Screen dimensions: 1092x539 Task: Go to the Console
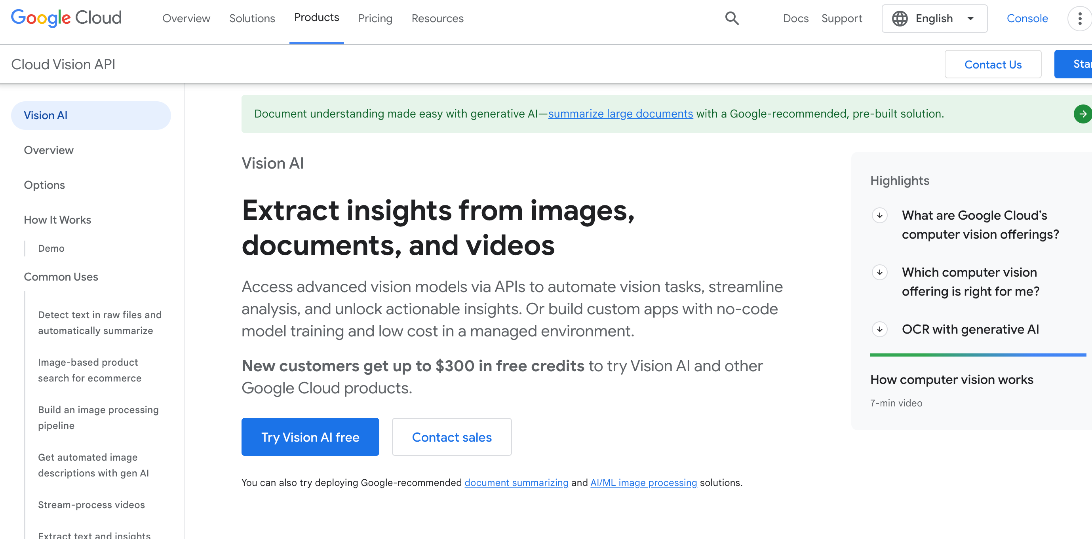(1027, 18)
